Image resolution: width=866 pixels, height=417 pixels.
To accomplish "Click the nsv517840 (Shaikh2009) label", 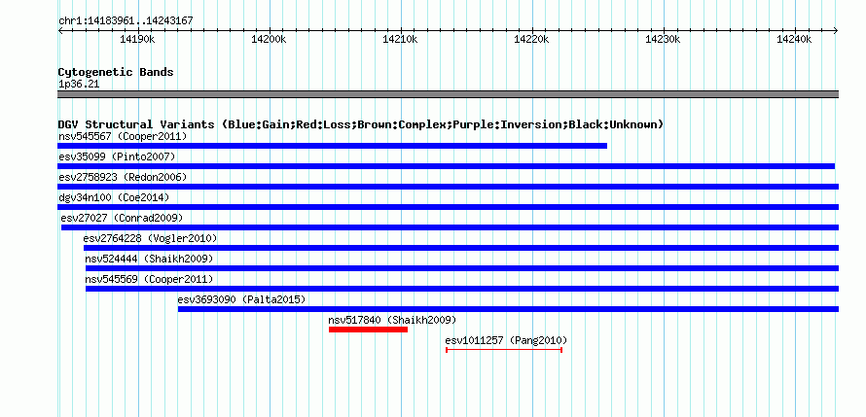I will (x=392, y=320).
